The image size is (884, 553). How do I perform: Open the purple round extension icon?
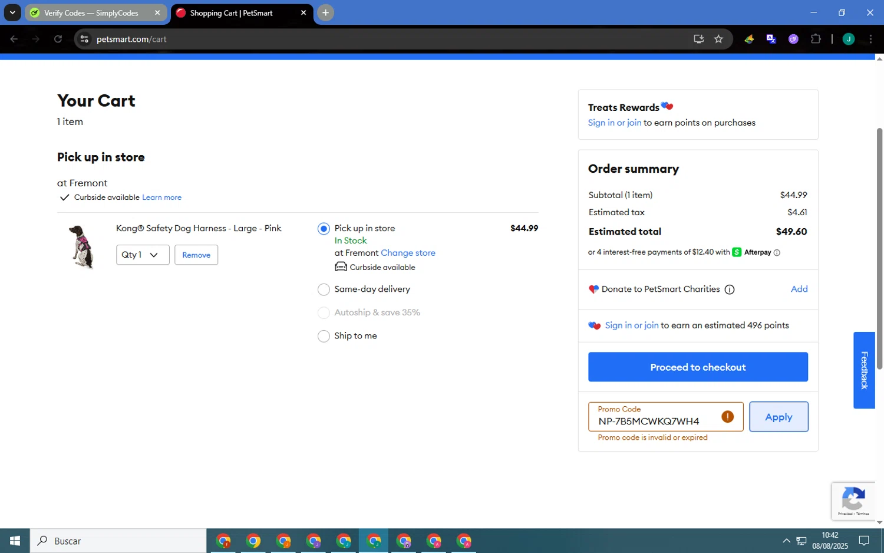click(x=793, y=39)
